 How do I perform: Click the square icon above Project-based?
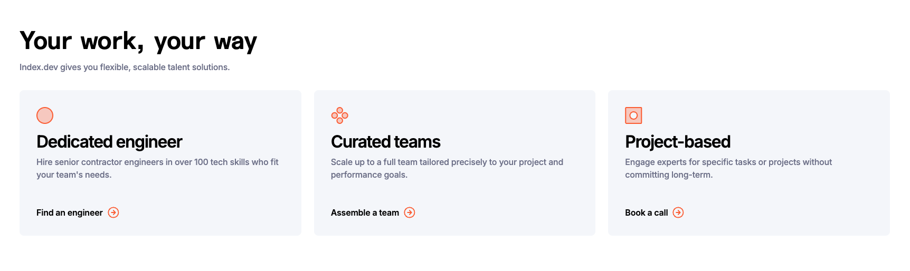point(633,115)
